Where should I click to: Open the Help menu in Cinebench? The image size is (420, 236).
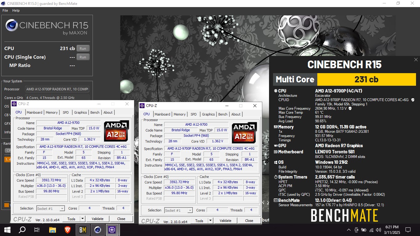click(16, 10)
